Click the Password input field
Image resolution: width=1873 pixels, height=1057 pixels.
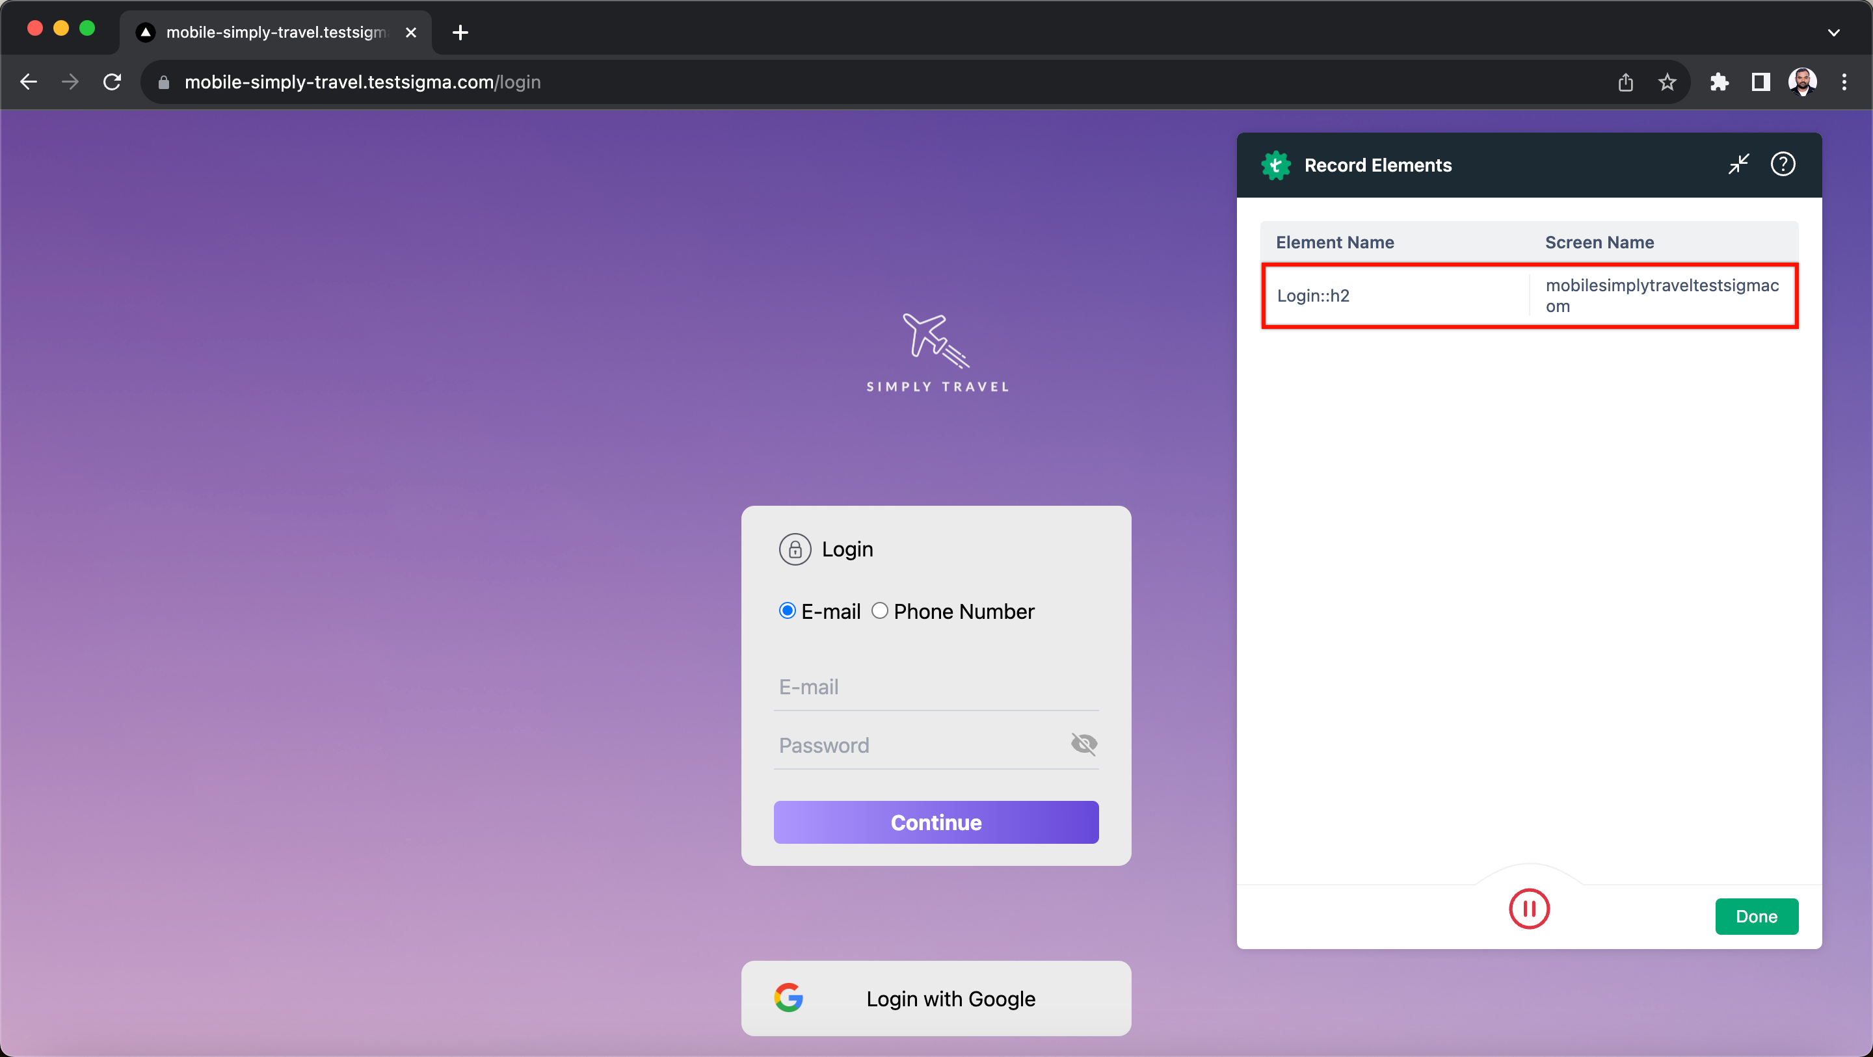[x=935, y=744]
